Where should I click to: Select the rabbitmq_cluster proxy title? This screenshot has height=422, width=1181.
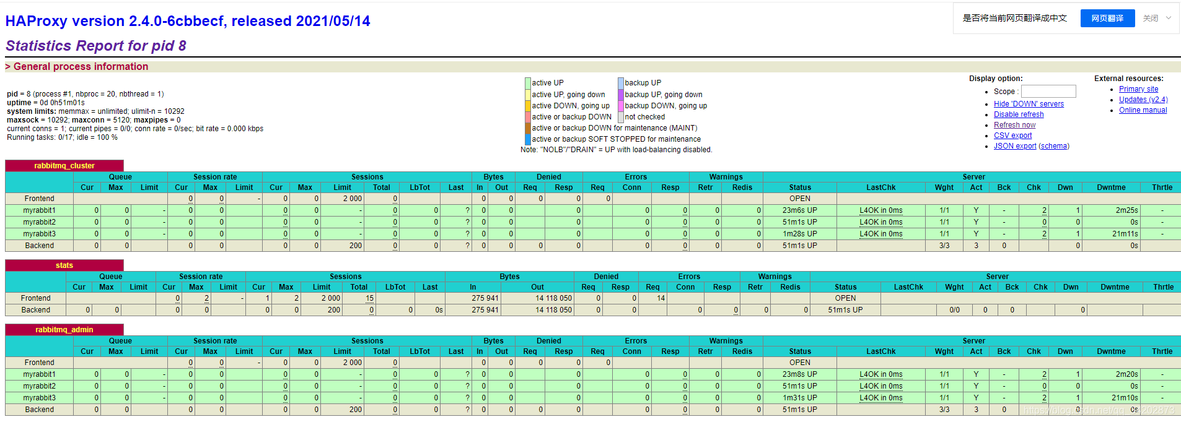(x=64, y=166)
